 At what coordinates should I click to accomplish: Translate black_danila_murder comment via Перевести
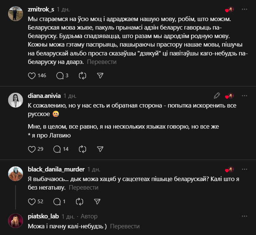coord(84,187)
